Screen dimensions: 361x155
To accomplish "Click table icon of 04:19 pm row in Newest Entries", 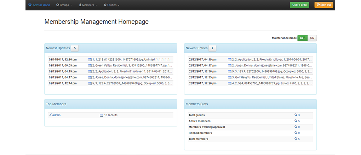I will pos(230,60).
